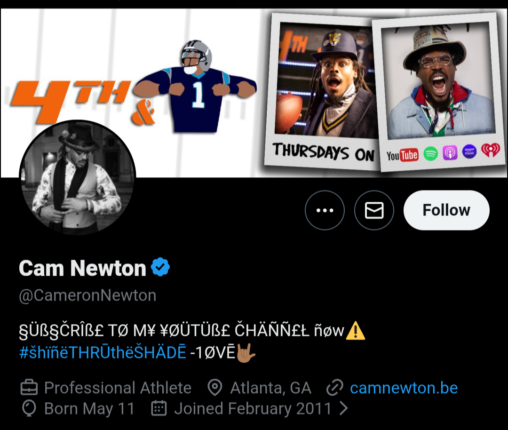Click the briefcase icon beside Professional Athlete
This screenshot has height=430, width=508.
click(x=29, y=388)
